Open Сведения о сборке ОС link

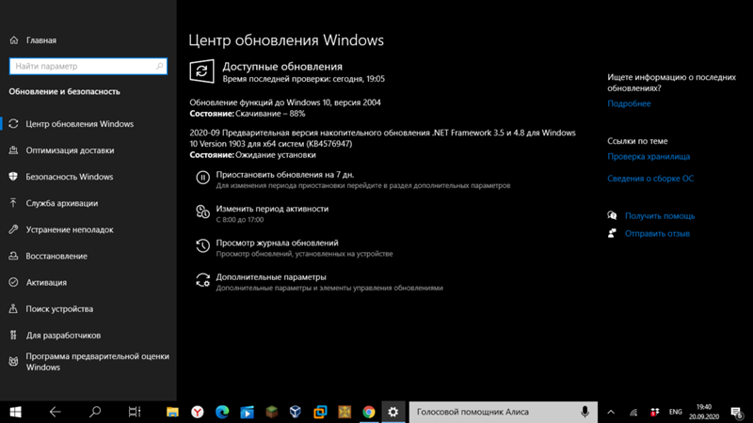click(x=650, y=179)
